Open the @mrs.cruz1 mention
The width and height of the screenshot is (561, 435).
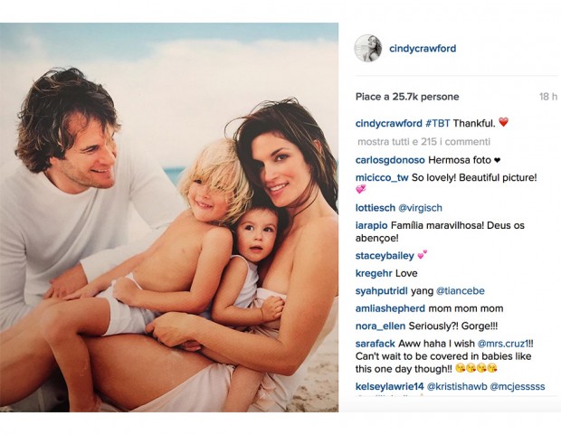[x=503, y=344]
